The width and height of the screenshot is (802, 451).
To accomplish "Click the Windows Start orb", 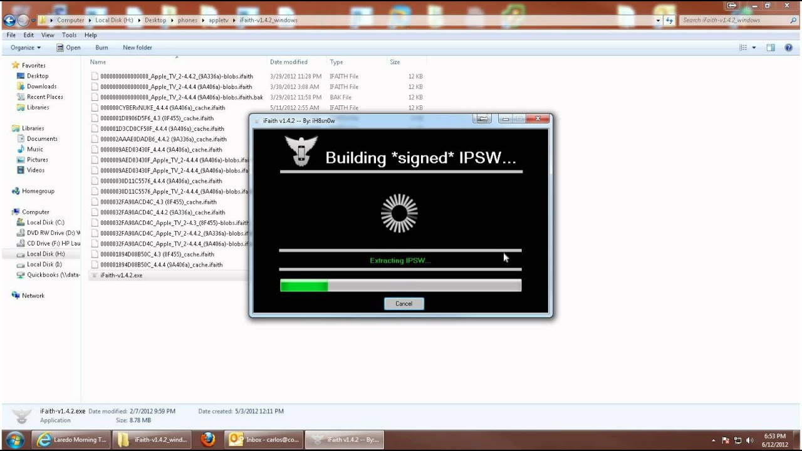I will 14,439.
